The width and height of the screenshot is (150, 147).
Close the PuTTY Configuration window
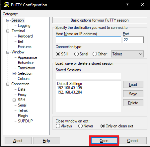click(x=142, y=5)
